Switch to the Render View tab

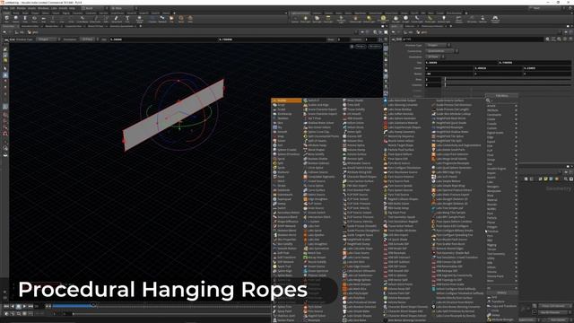click(51, 26)
